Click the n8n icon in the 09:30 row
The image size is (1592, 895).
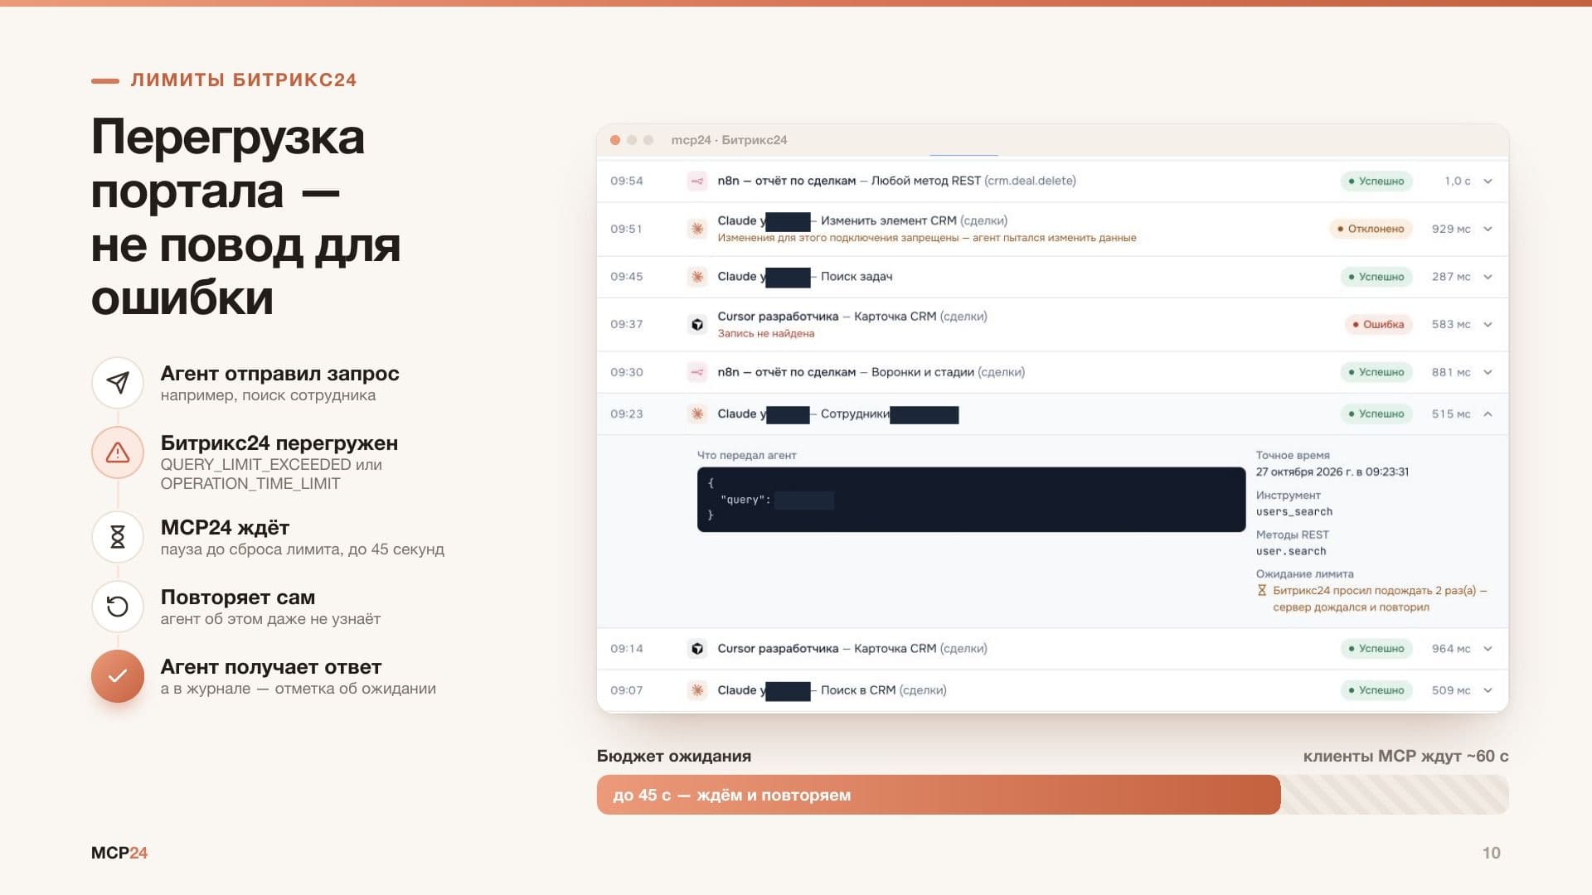(x=697, y=372)
